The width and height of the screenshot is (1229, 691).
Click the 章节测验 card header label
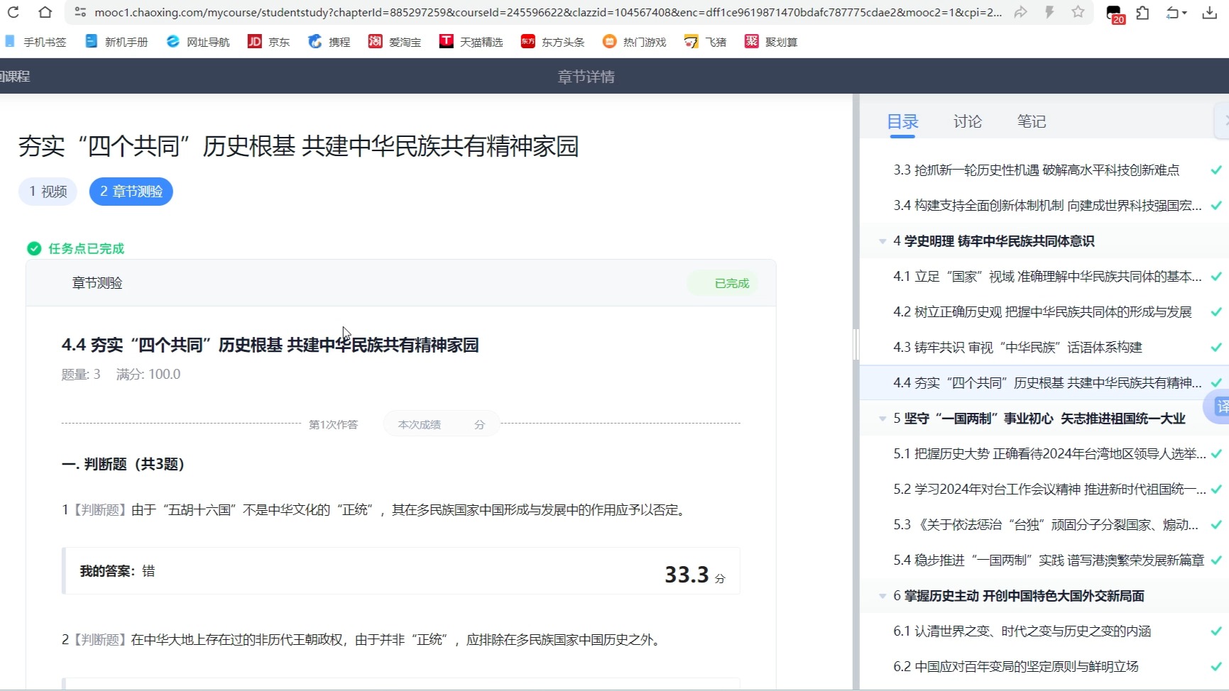point(97,283)
